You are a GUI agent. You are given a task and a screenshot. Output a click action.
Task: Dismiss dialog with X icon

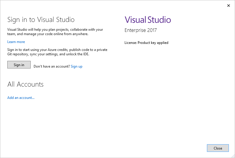pyautogui.click(x=228, y=6)
